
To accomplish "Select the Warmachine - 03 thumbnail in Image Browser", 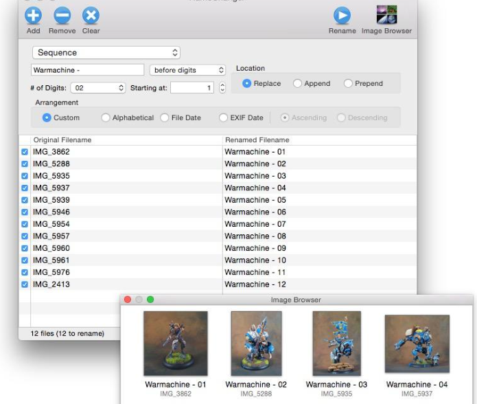I will (x=337, y=344).
